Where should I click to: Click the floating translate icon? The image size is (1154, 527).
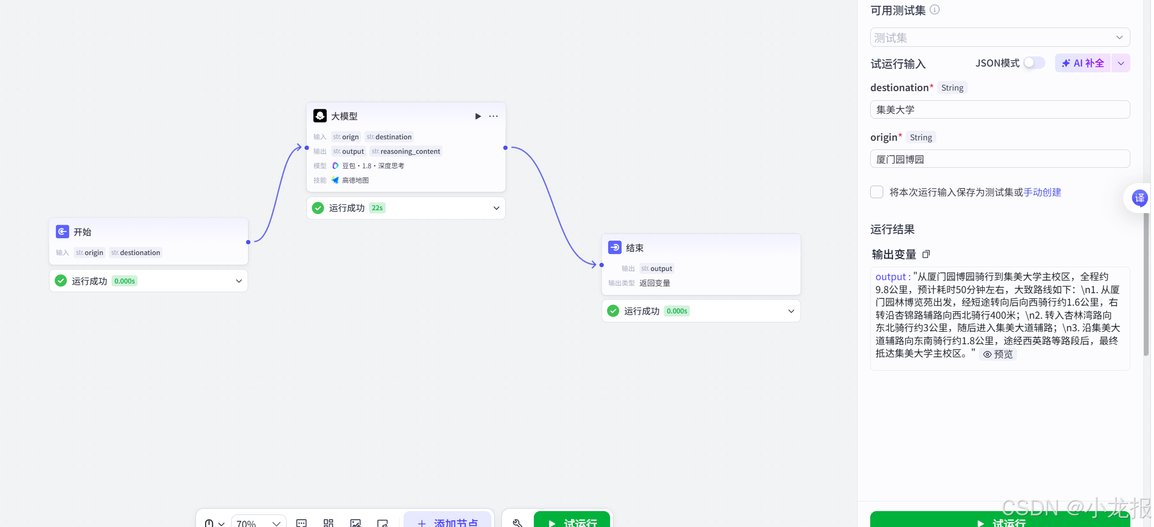(x=1140, y=198)
